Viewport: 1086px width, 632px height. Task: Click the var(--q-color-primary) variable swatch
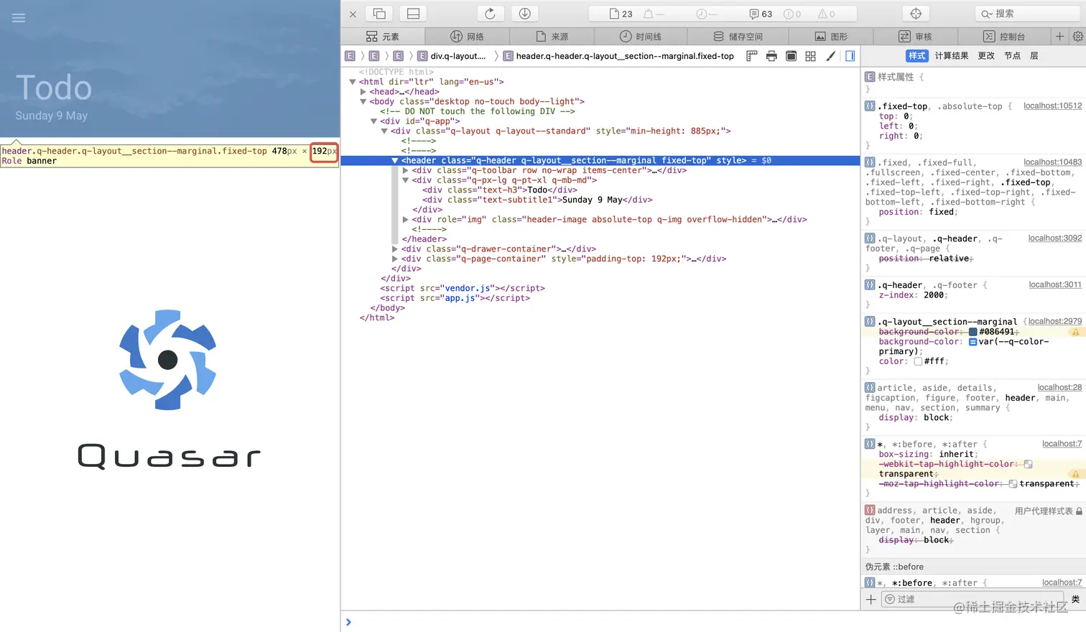(973, 342)
